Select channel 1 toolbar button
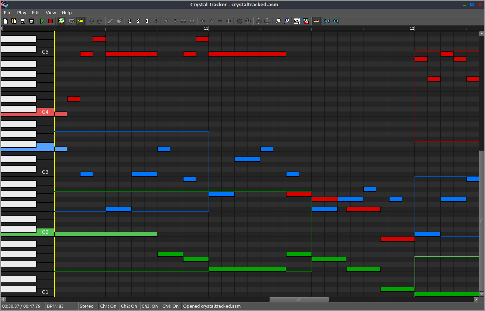Image resolution: width=485 pixels, height=311 pixels. click(x=129, y=21)
